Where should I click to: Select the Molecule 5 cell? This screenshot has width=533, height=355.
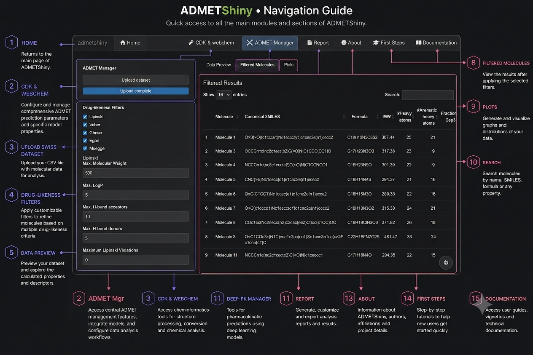click(x=225, y=179)
